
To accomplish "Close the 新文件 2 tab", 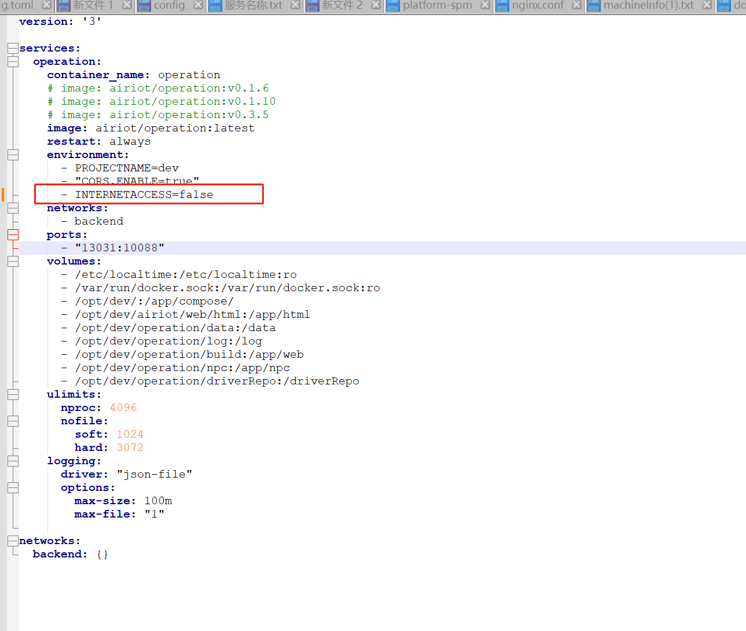I will [x=376, y=5].
